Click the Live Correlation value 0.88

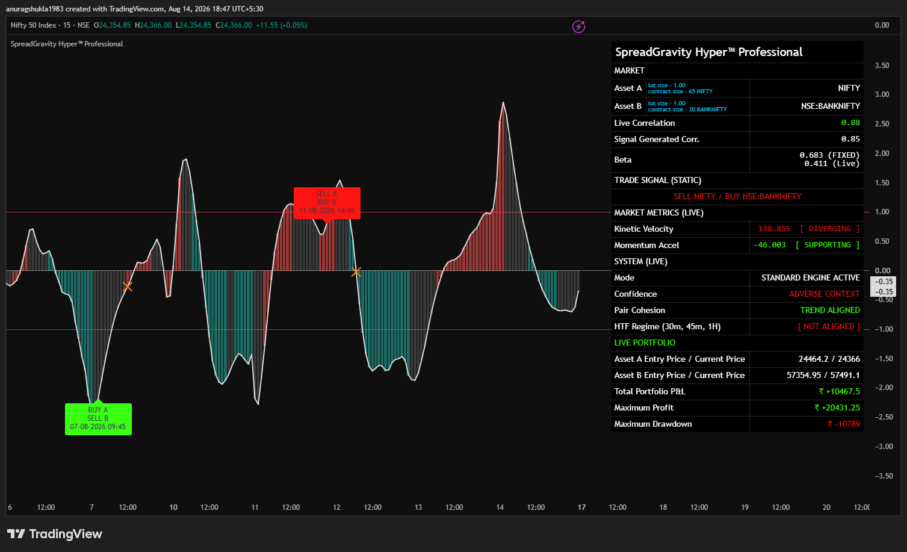(x=850, y=123)
